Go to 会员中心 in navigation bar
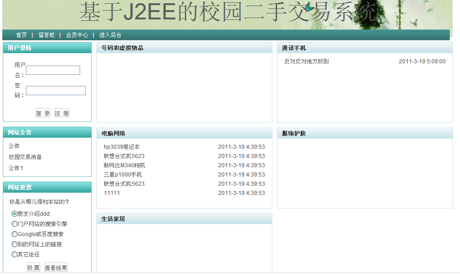Viewport: 460px width, 274px height. [77, 35]
